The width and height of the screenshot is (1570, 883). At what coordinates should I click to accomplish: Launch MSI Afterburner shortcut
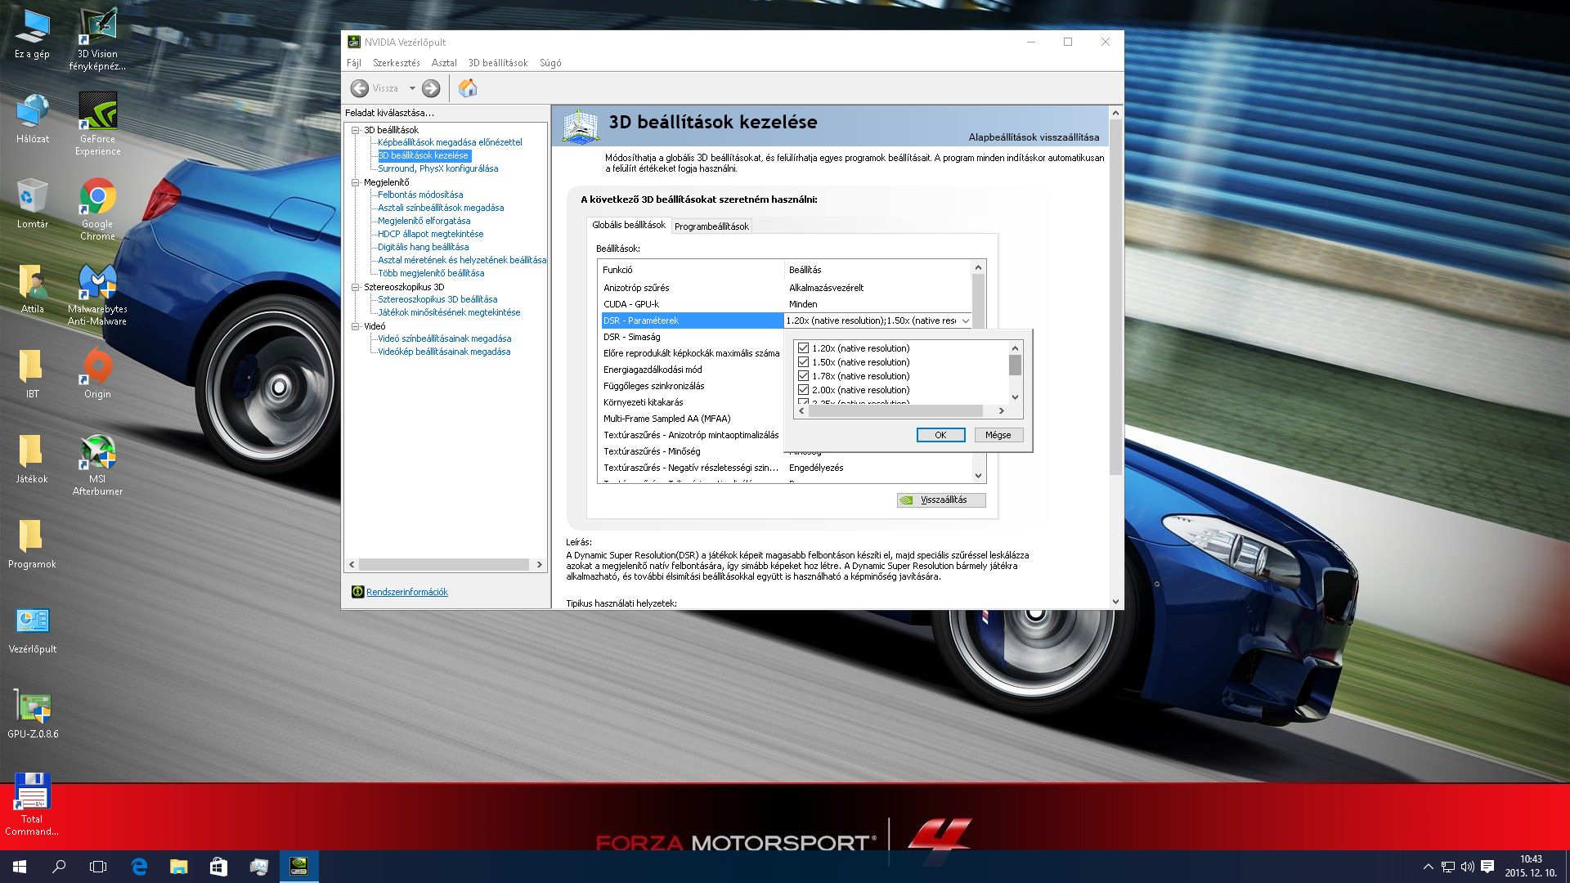coord(97,464)
